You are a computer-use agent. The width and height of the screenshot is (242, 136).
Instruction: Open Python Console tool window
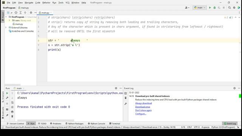(x=96, y=124)
